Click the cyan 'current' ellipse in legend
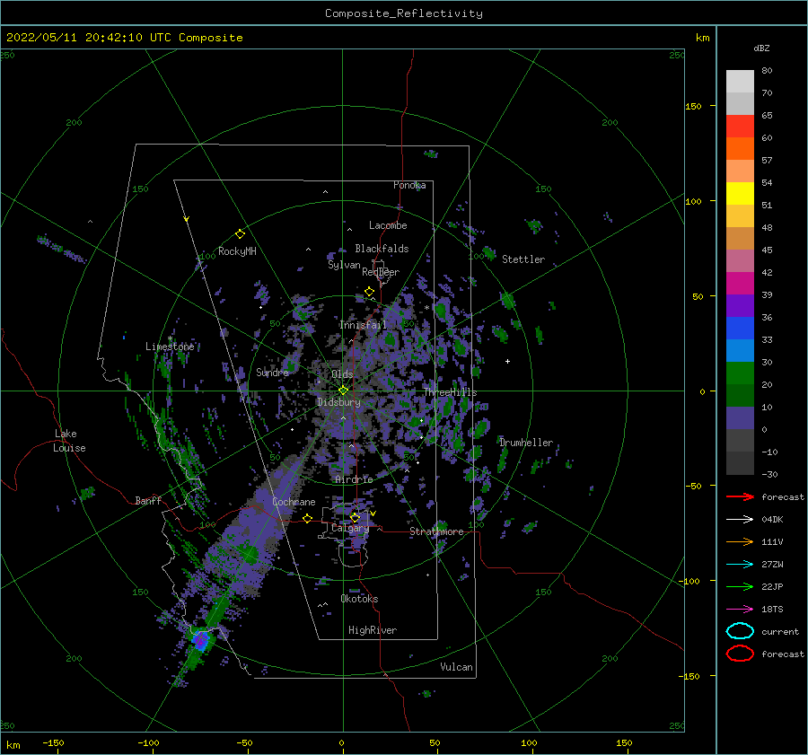Viewport: 808px width, 755px height. [x=740, y=631]
